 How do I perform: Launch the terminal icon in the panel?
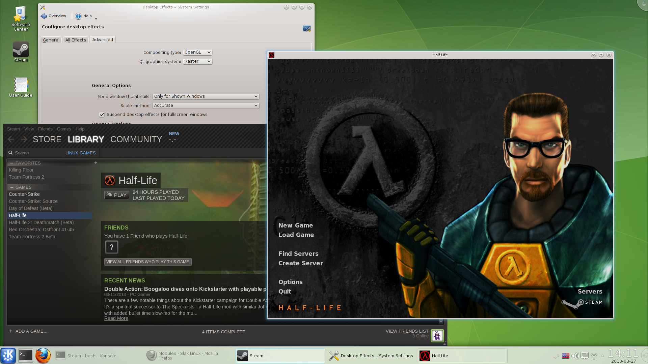(26, 355)
